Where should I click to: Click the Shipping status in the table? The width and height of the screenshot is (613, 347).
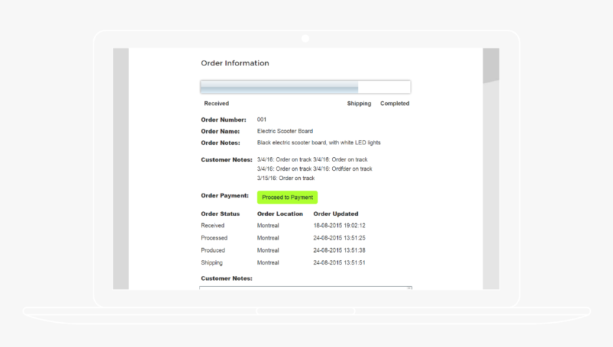(212, 263)
